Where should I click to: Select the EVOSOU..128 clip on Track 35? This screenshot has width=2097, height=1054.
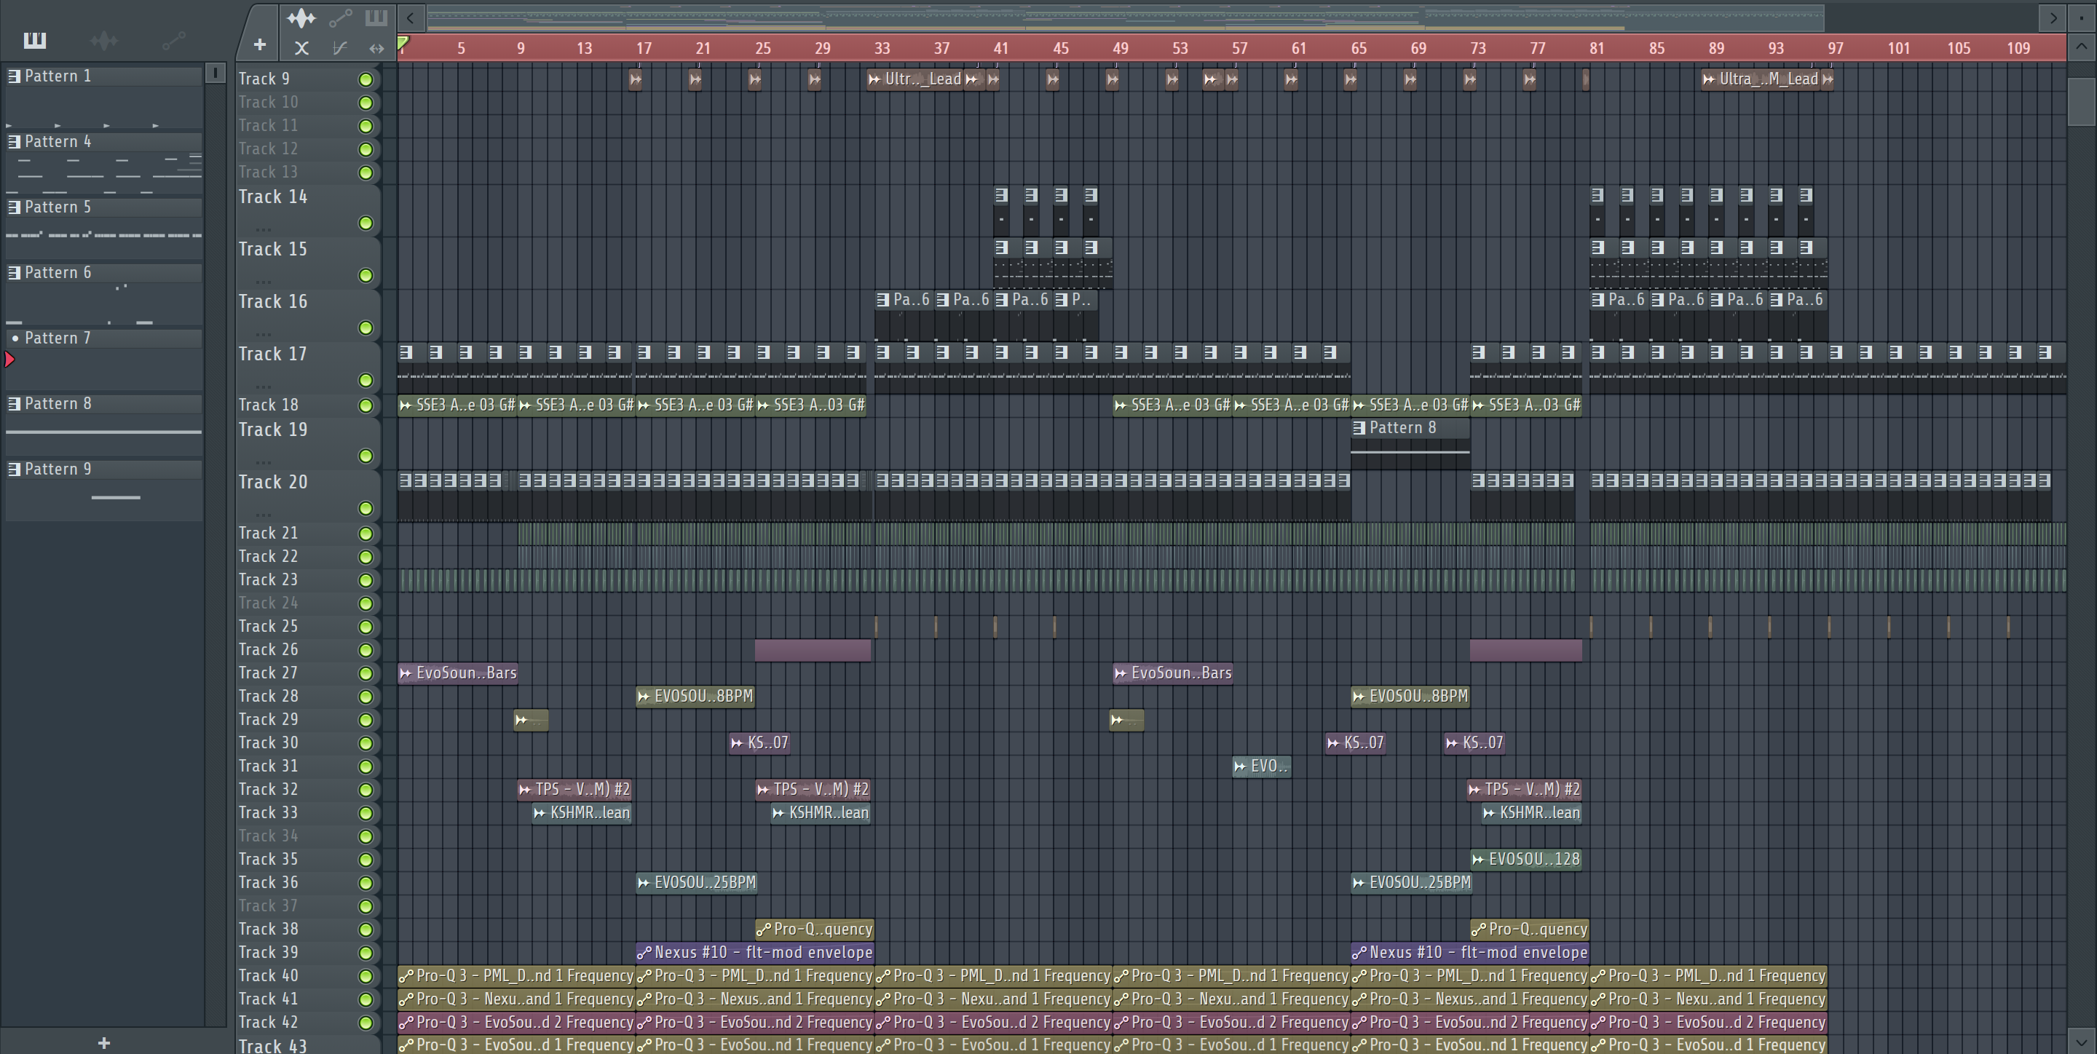point(1526,860)
